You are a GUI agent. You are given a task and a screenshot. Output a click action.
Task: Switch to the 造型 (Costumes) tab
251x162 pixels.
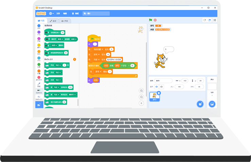[x=53, y=21]
